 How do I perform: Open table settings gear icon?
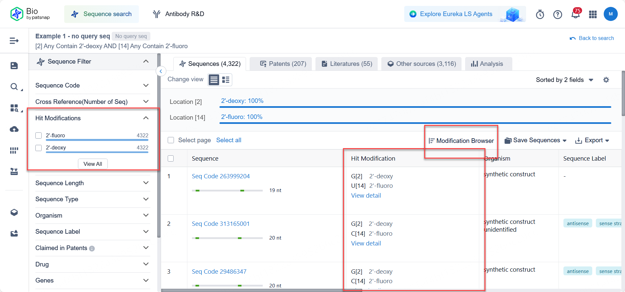point(606,80)
